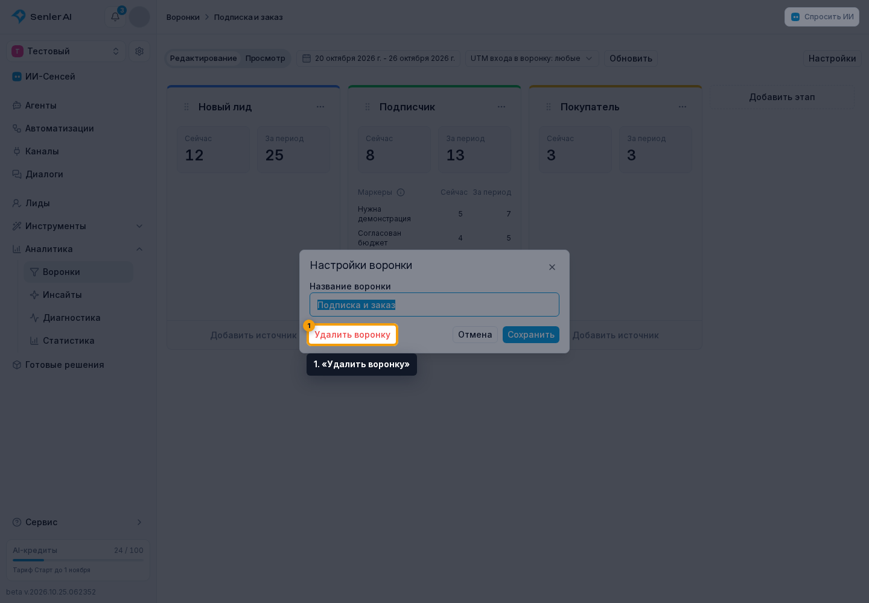The width and height of the screenshot is (869, 603).
Task: Expand the «Сервис» menu
Action: (78, 522)
